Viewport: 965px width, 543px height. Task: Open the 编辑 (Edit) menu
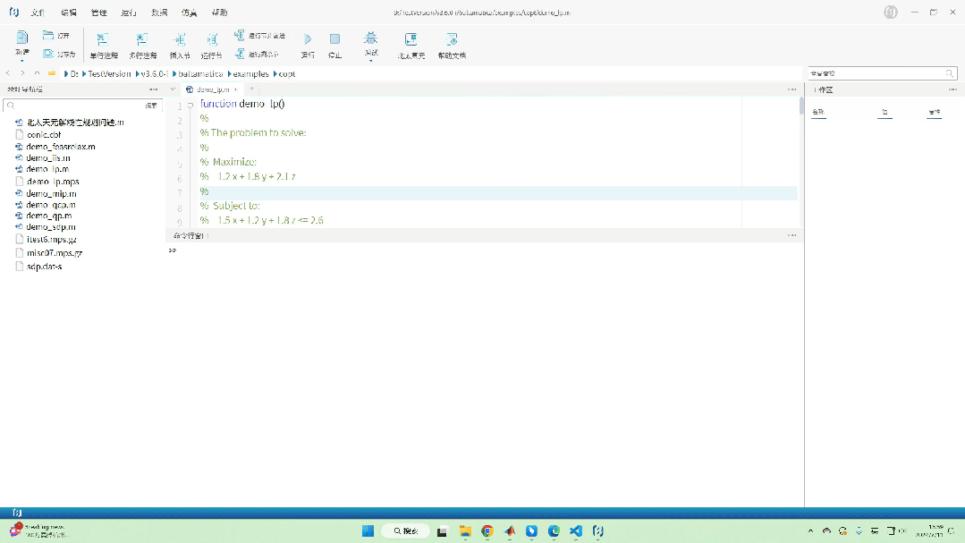coord(69,13)
